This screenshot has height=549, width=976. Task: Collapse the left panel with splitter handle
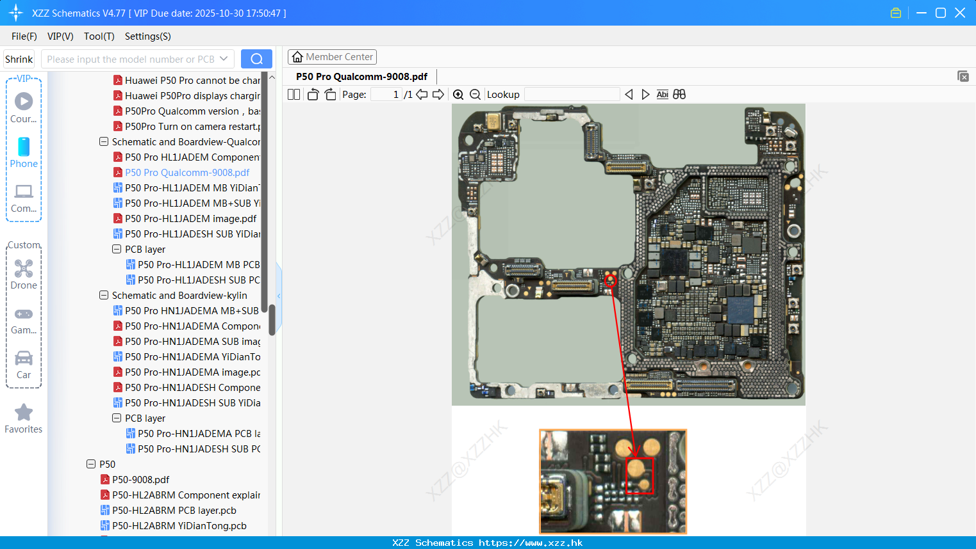pyautogui.click(x=279, y=296)
